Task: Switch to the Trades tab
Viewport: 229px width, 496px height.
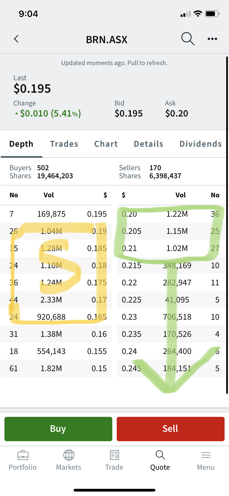Action: 64,144
